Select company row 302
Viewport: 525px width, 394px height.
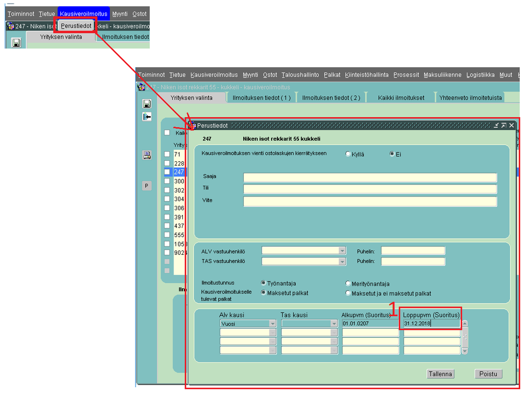click(x=179, y=190)
